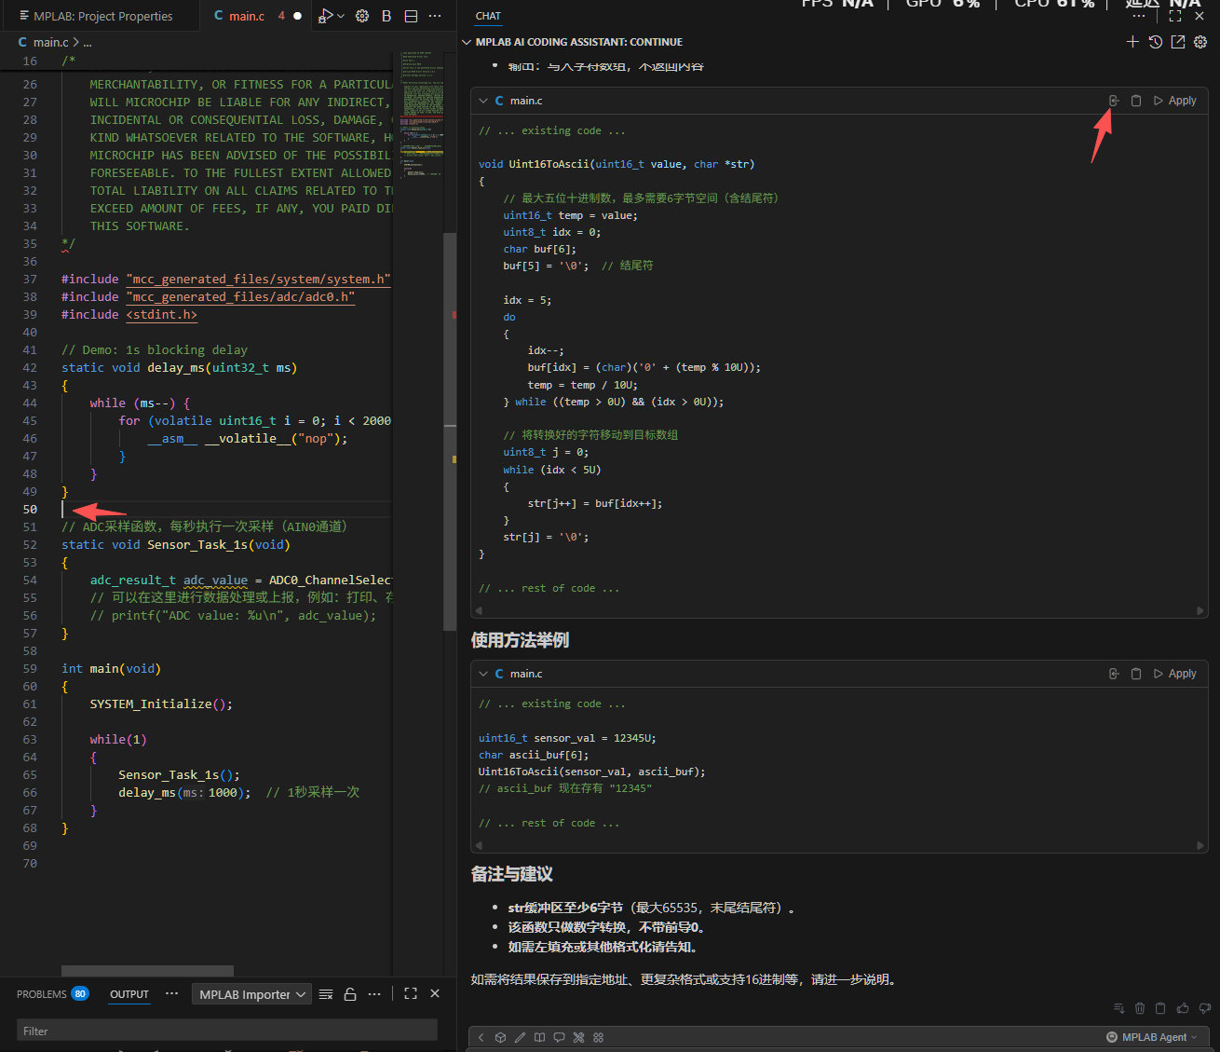Viewport: 1220px width, 1052px height.
Task: Clear the output panel list
Action: [x=326, y=994]
